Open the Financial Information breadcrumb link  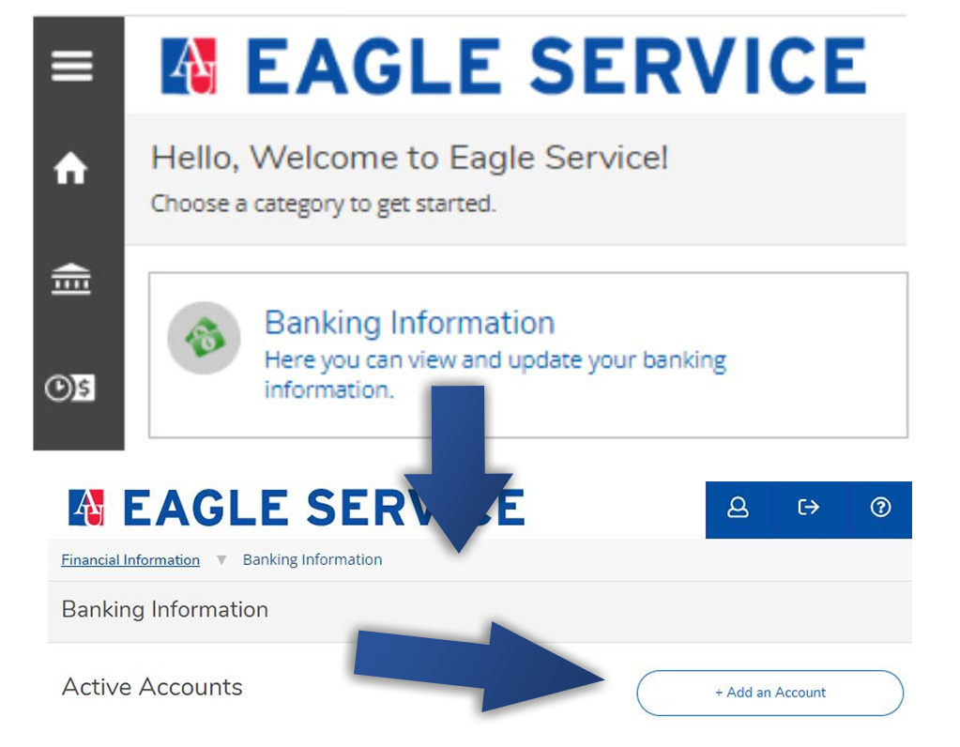[130, 559]
